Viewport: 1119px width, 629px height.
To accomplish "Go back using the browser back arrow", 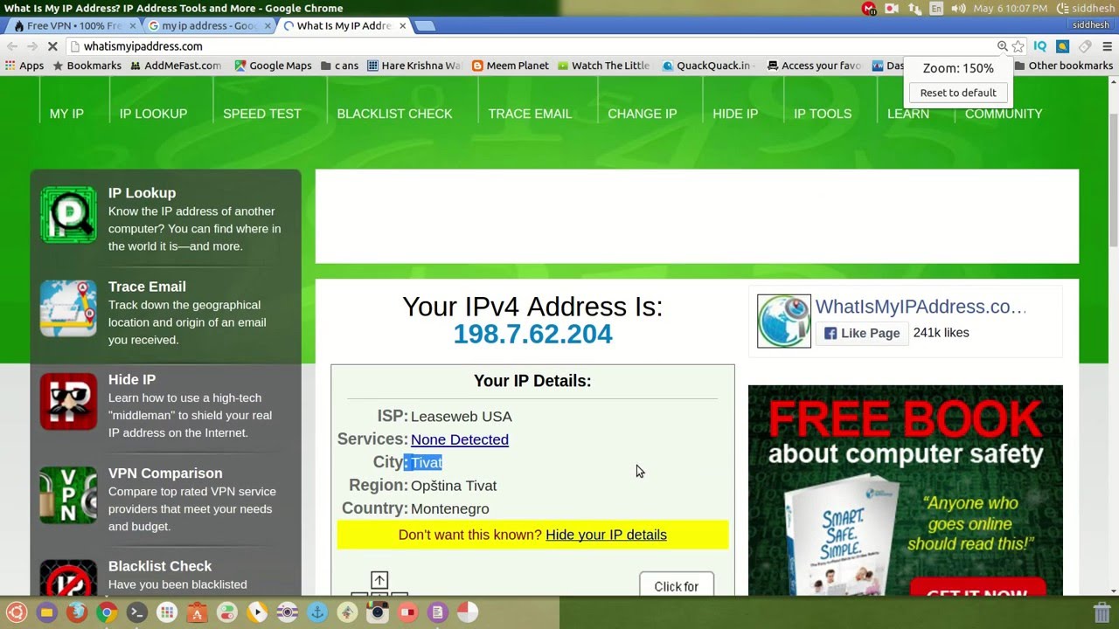I will pos(12,46).
